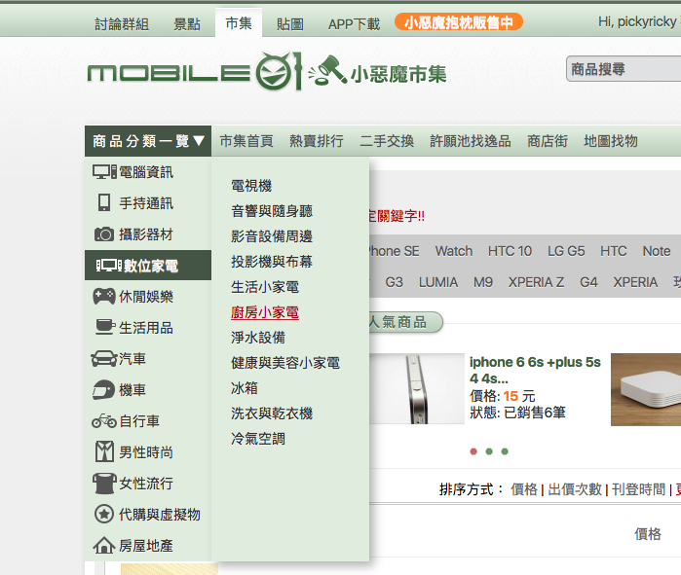681x575 pixels.
Task: Click the iPhone side-view product thumbnail
Action: coord(417,388)
